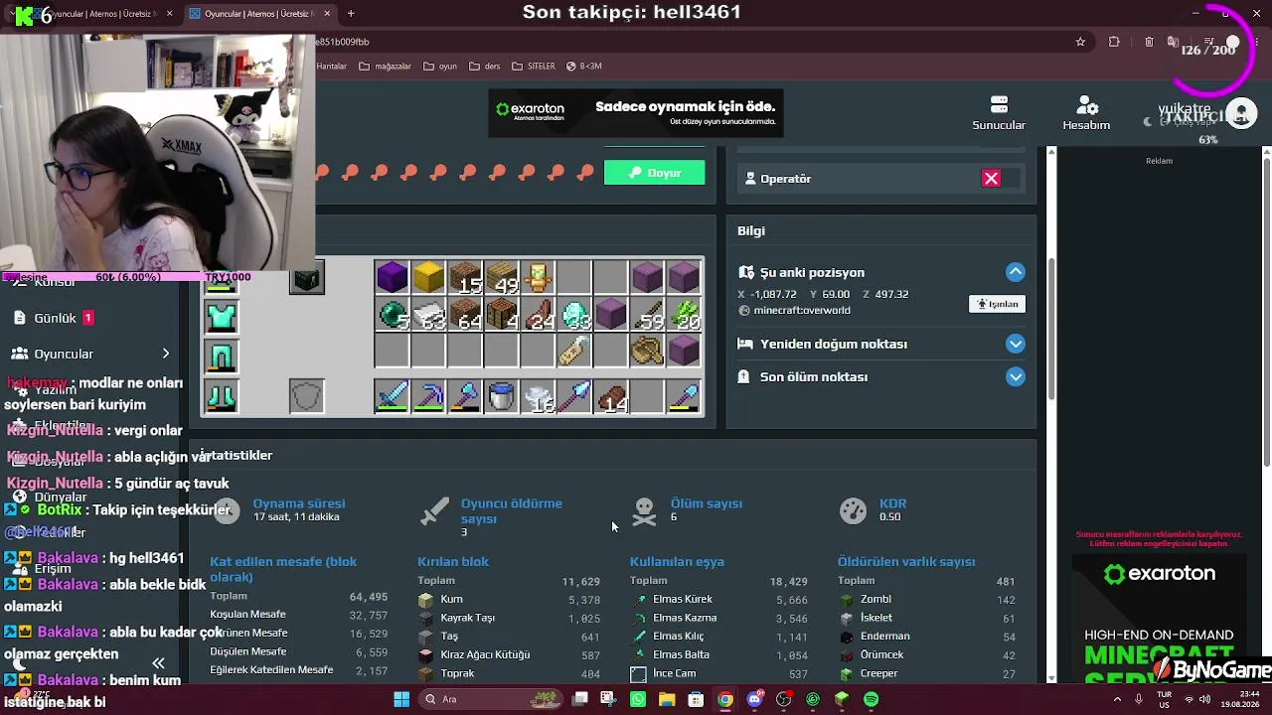Click the Sunucular servers icon

(x=999, y=112)
